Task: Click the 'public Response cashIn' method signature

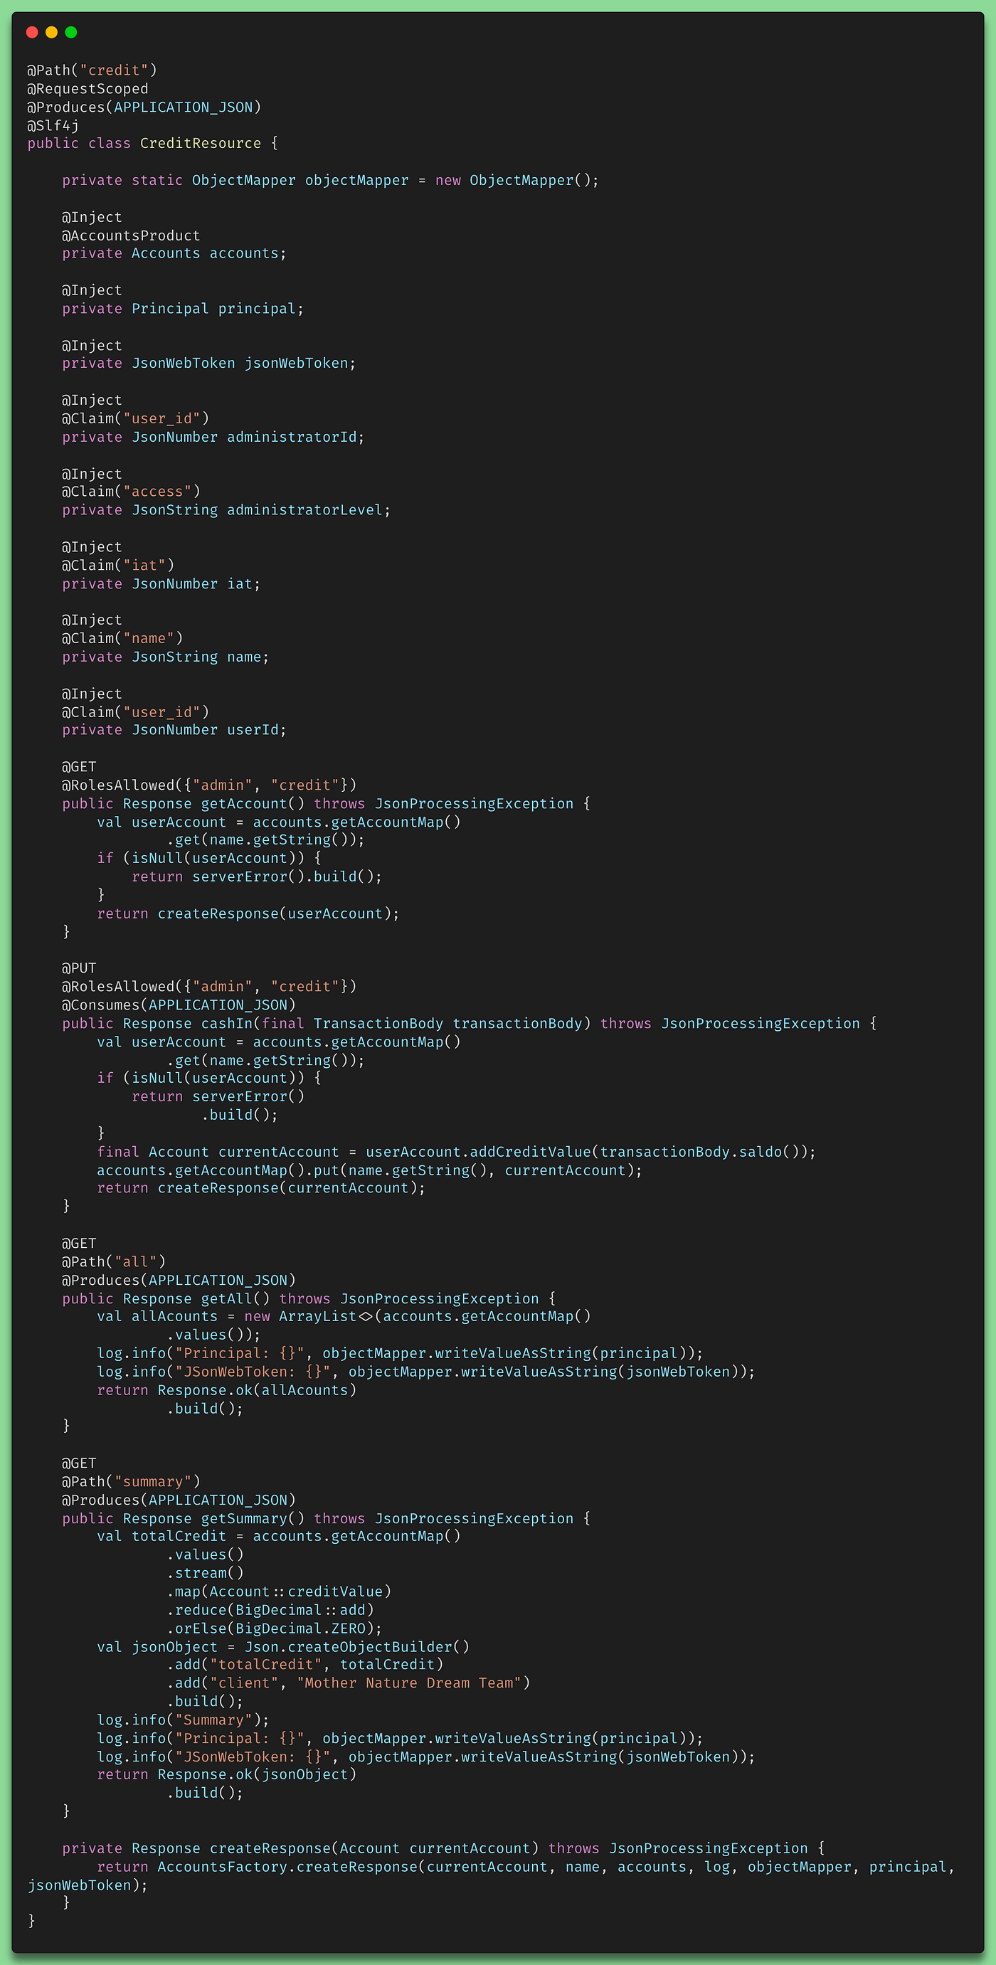Action: pos(470,1024)
